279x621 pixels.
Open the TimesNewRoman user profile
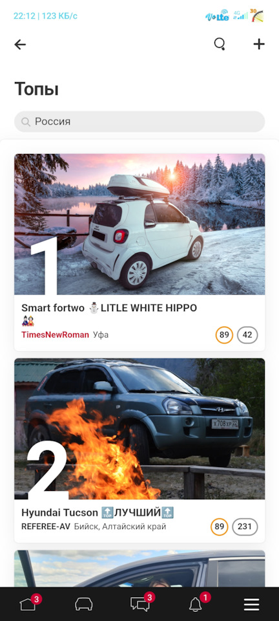coord(55,334)
